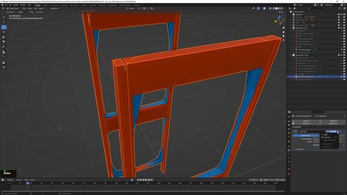Activate the Rotate tool
This screenshot has width=347, height=195.
point(4,32)
